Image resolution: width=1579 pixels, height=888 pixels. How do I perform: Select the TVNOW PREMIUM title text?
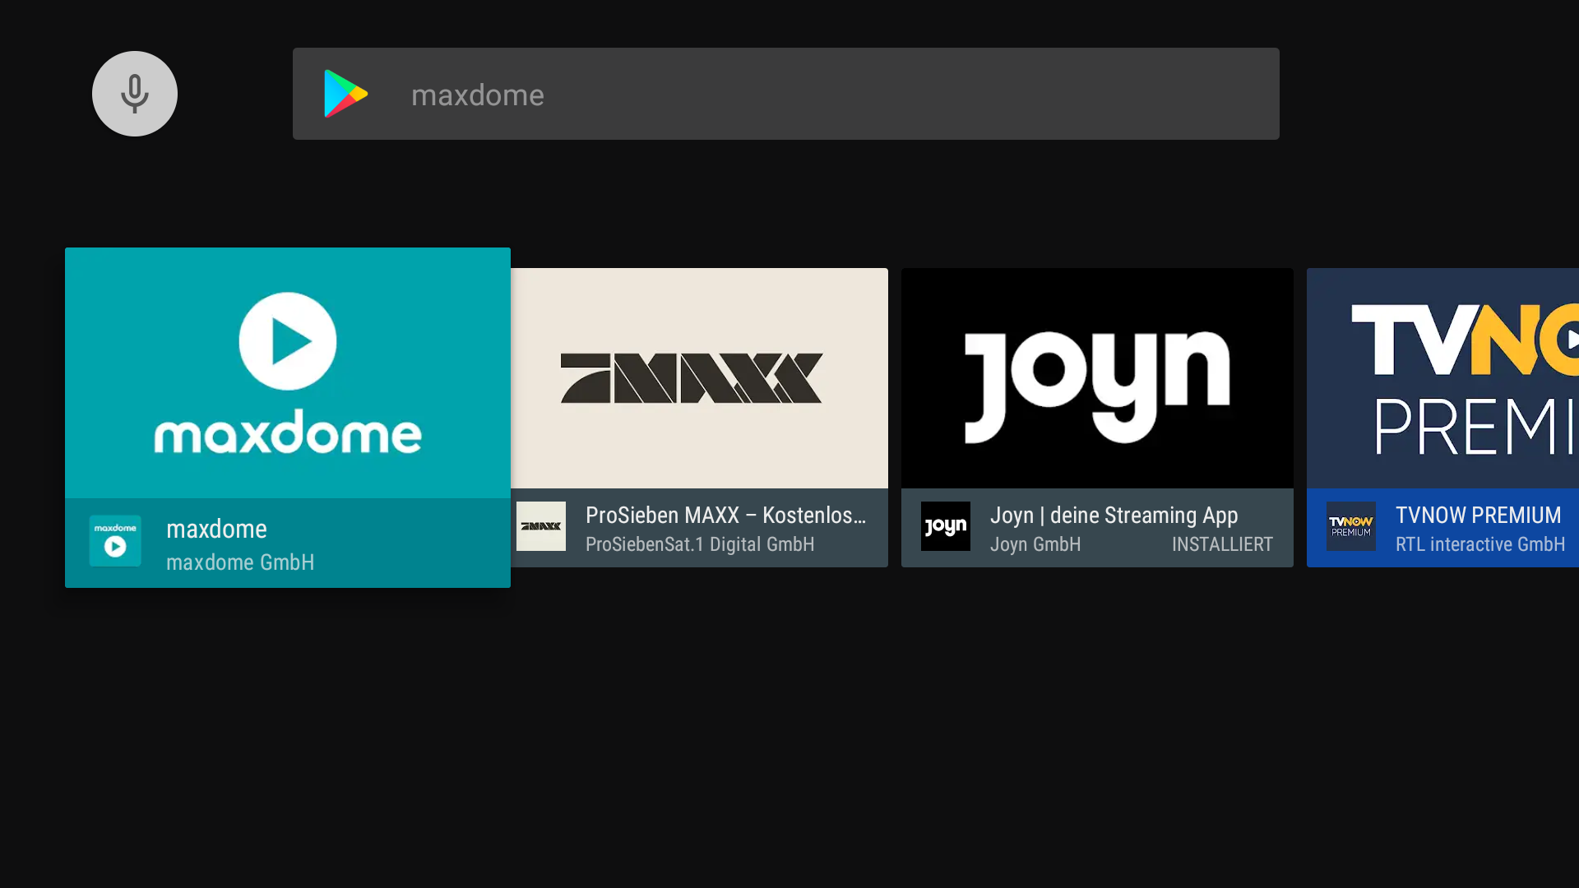1478,516
